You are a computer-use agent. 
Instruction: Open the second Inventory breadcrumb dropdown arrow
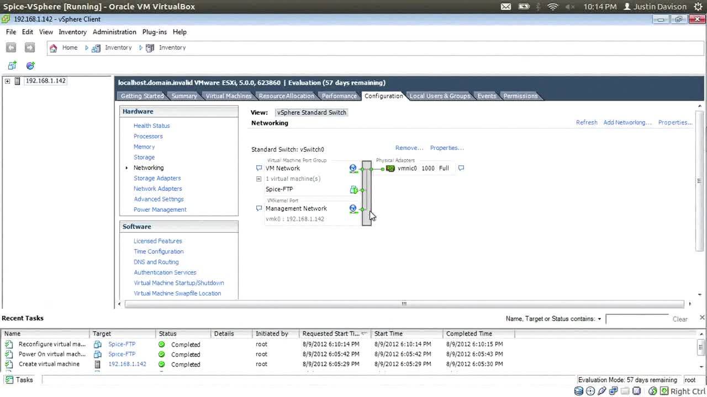pos(141,48)
